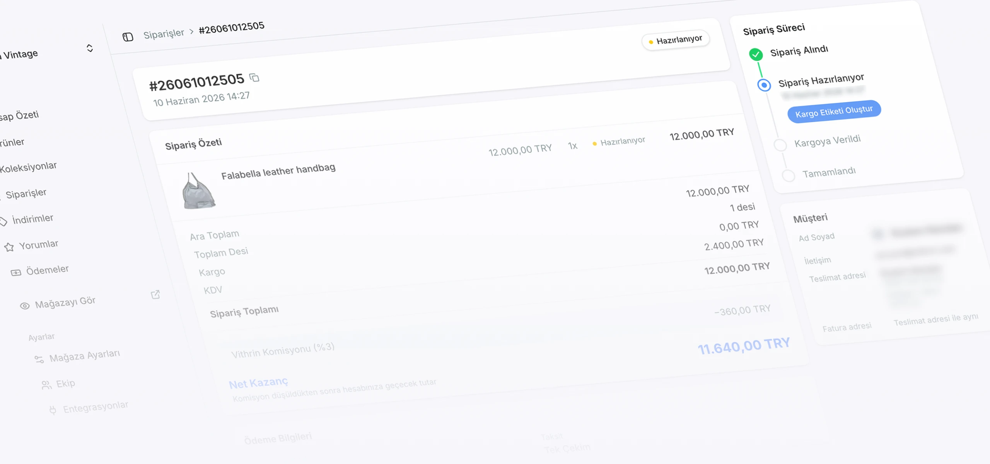Viewport: 990px width, 464px height.
Task: Click the date 10 Haziran 2026 14:27
Action: tap(201, 99)
